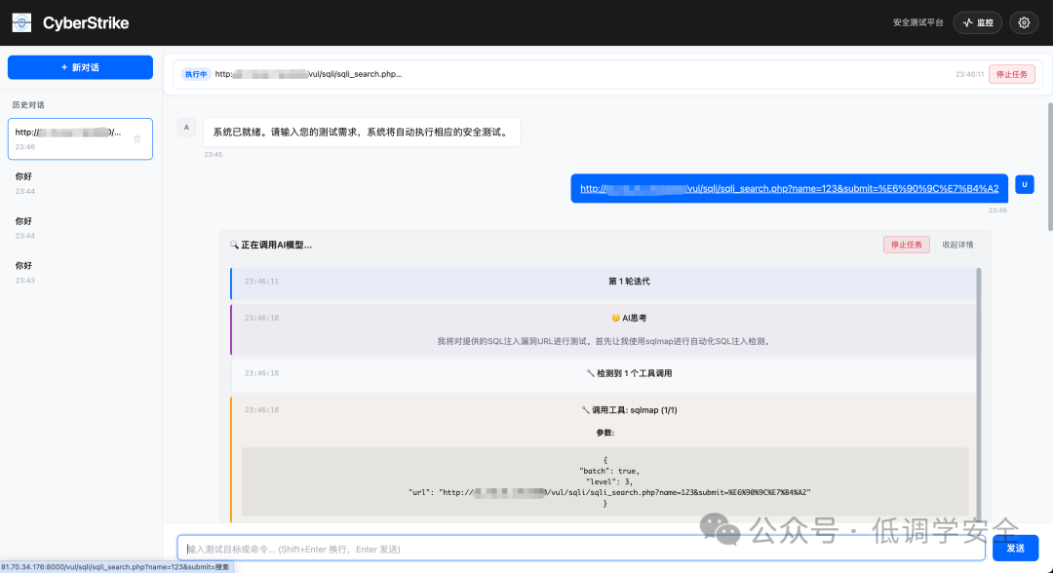The width and height of the screenshot is (1053, 573).
Task: Stop the task in the AI model progress panel
Action: (x=907, y=245)
